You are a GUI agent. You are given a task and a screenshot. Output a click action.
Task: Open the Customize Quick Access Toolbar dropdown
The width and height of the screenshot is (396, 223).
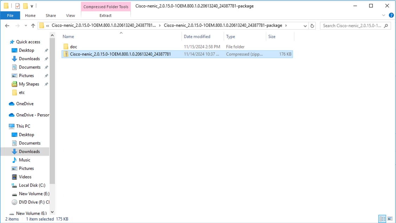coord(32,6)
